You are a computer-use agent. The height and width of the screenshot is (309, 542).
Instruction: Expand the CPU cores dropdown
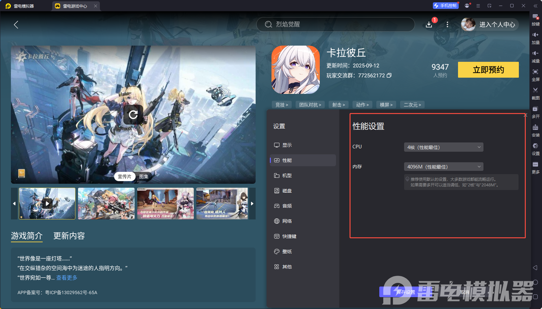tap(443, 147)
